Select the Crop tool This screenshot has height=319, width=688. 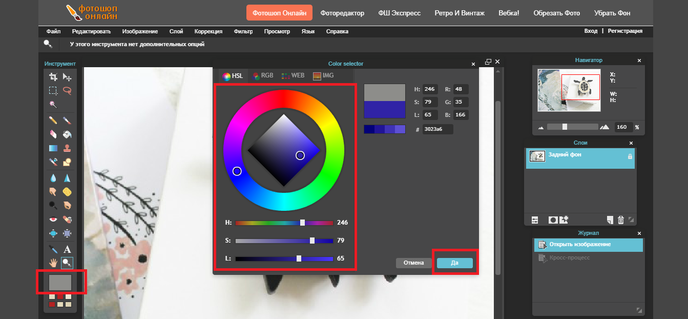pyautogui.click(x=53, y=77)
